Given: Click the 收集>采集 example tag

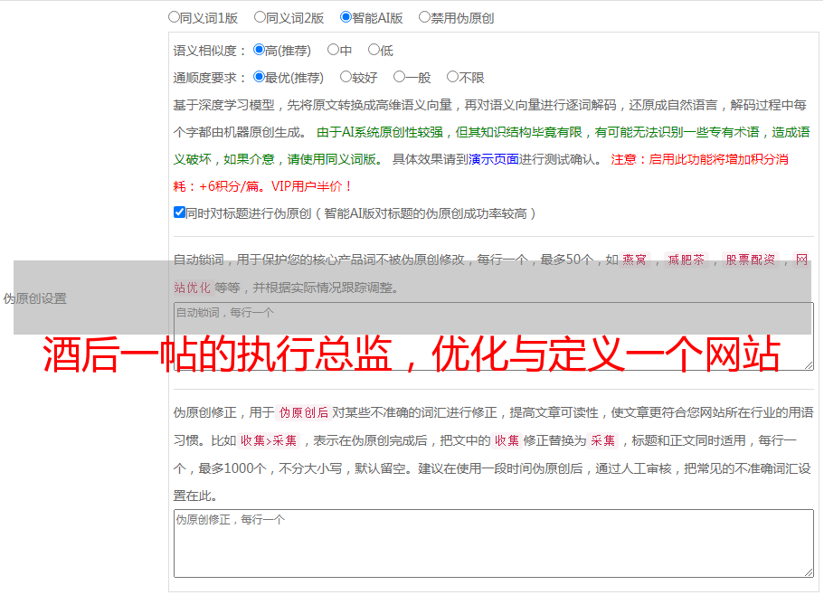Looking at the screenshot, I should [x=269, y=440].
